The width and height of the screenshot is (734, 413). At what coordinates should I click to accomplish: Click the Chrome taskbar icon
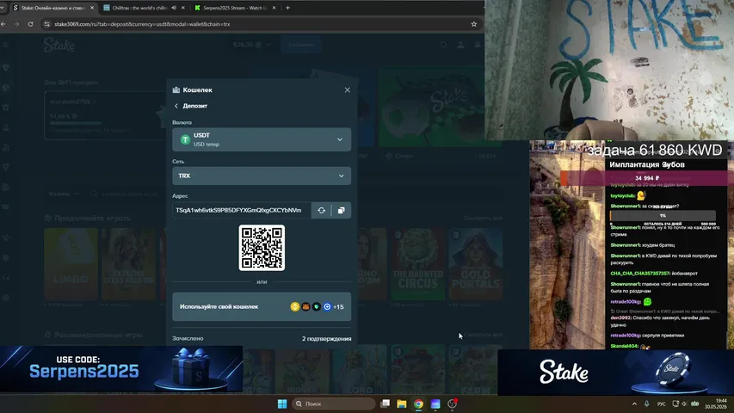[x=418, y=404]
